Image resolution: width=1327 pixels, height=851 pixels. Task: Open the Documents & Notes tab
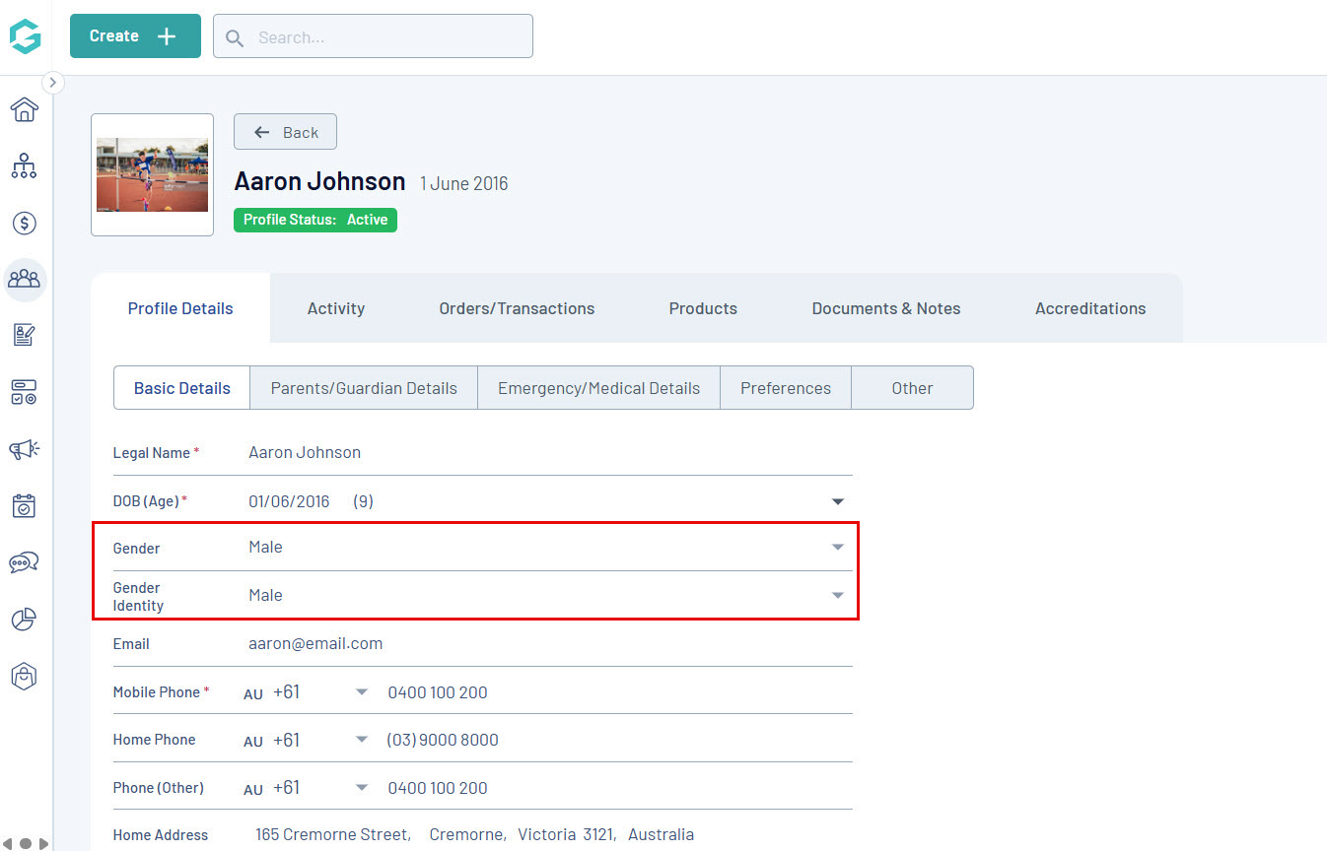pos(886,308)
